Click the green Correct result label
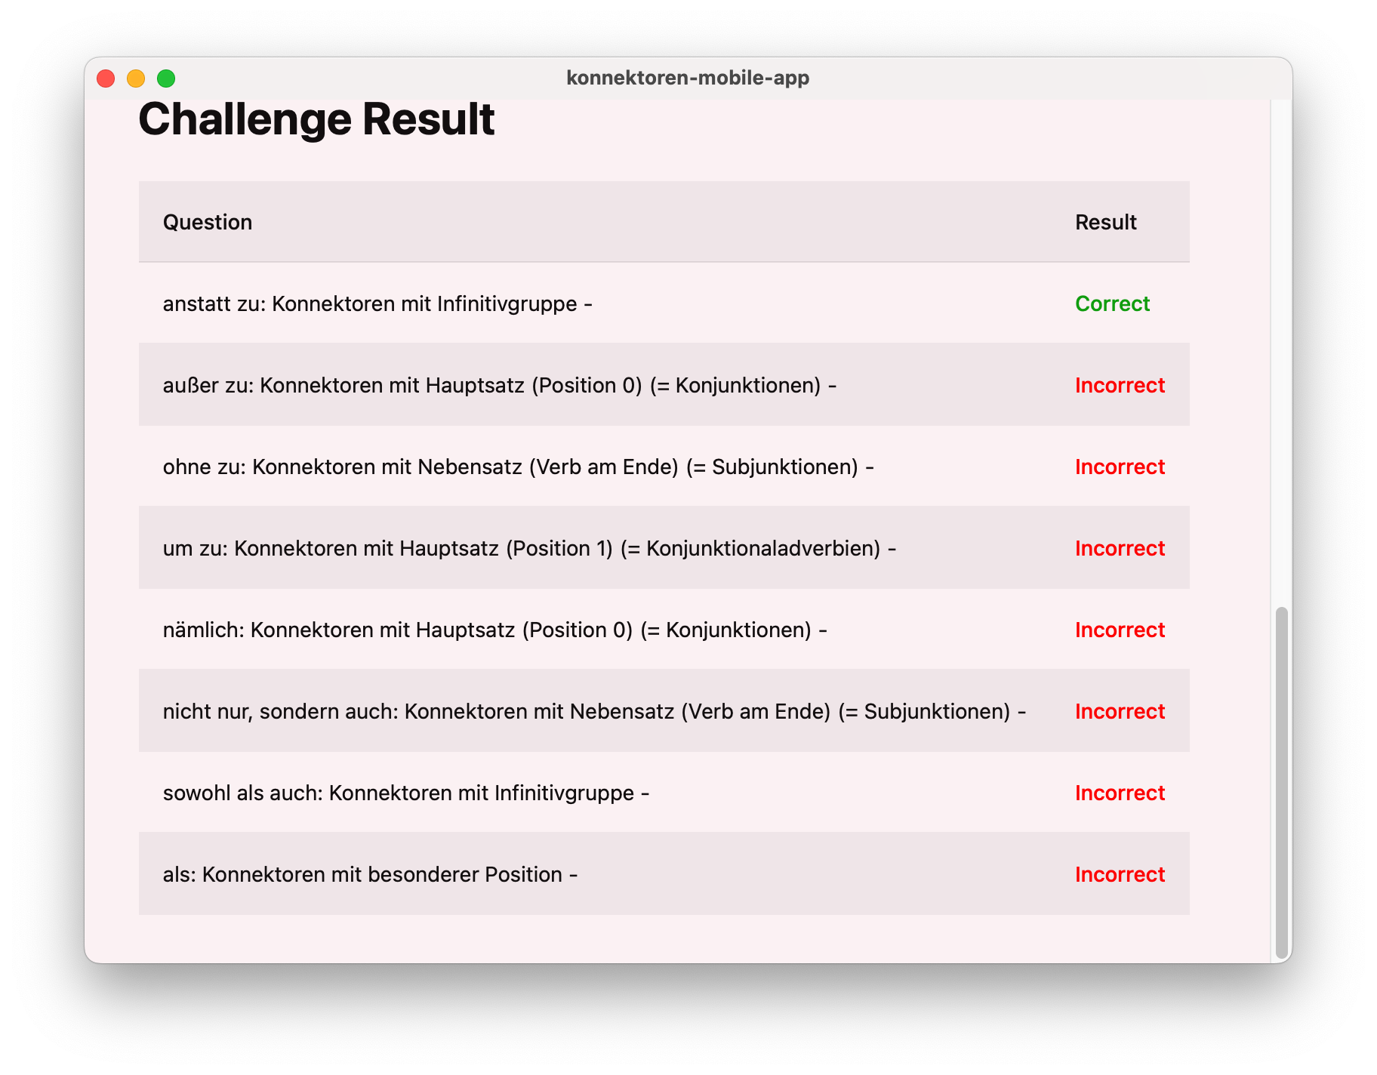This screenshot has height=1075, width=1377. pos(1112,303)
